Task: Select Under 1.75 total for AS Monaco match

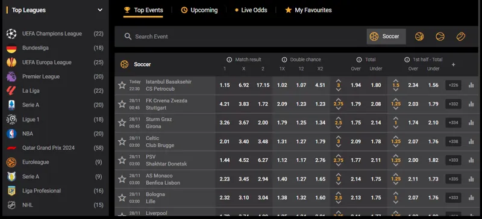Action: [x=376, y=179]
